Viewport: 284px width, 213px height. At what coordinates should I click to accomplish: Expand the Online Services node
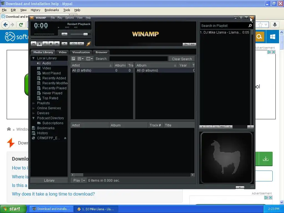(33, 108)
